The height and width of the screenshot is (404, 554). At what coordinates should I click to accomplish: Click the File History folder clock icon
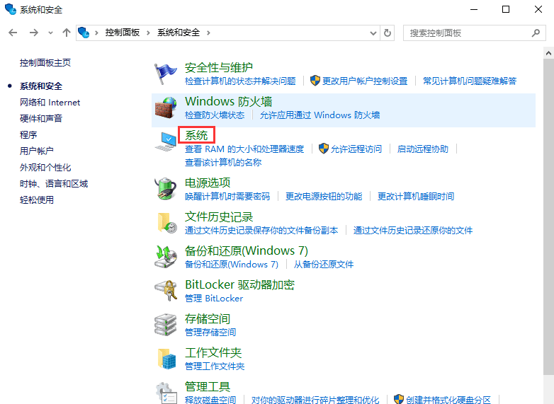click(x=166, y=223)
